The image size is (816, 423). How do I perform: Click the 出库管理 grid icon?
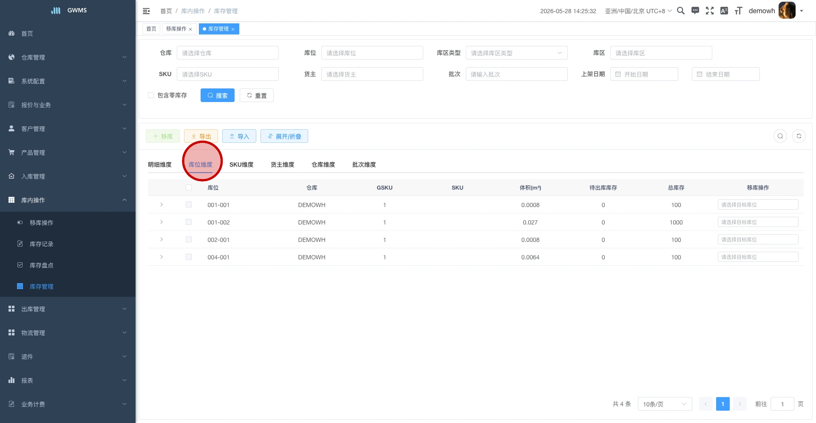pos(11,309)
